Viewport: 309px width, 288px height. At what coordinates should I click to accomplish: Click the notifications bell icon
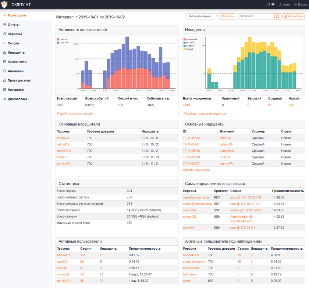point(269,4)
